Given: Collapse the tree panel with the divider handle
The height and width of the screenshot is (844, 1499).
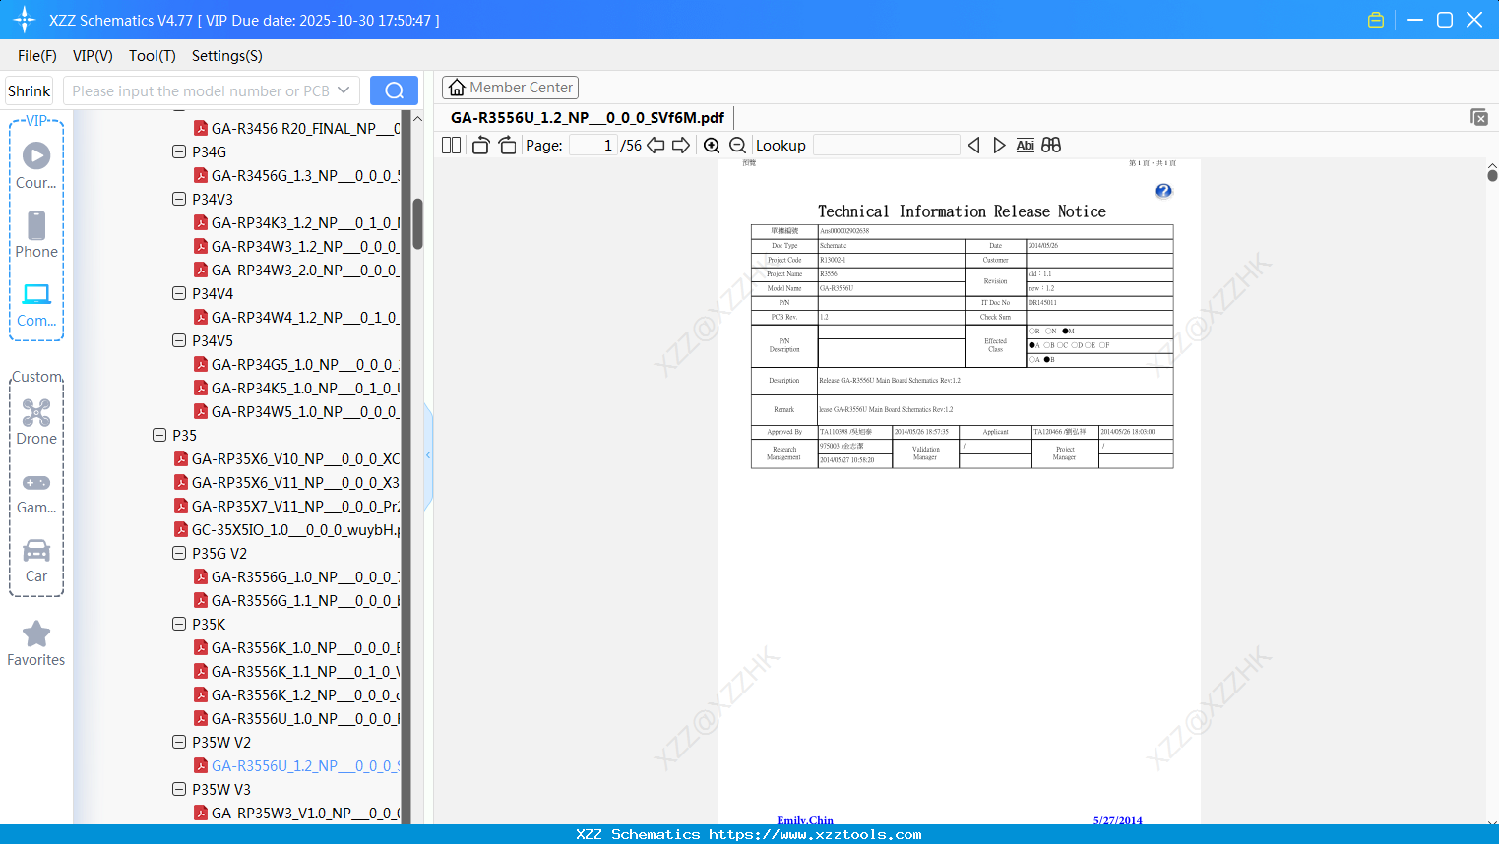Looking at the screenshot, I should 428,455.
